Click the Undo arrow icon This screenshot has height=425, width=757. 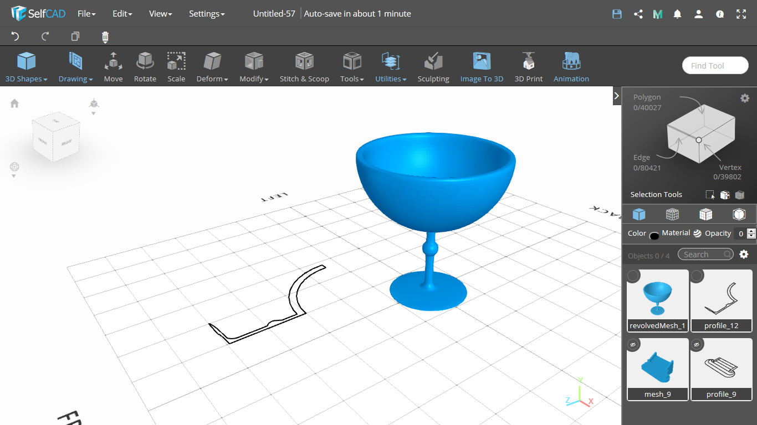(x=15, y=37)
